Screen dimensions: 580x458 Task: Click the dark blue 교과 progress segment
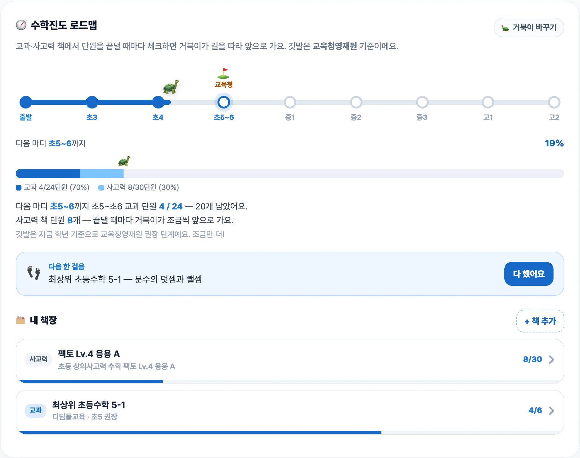point(48,173)
